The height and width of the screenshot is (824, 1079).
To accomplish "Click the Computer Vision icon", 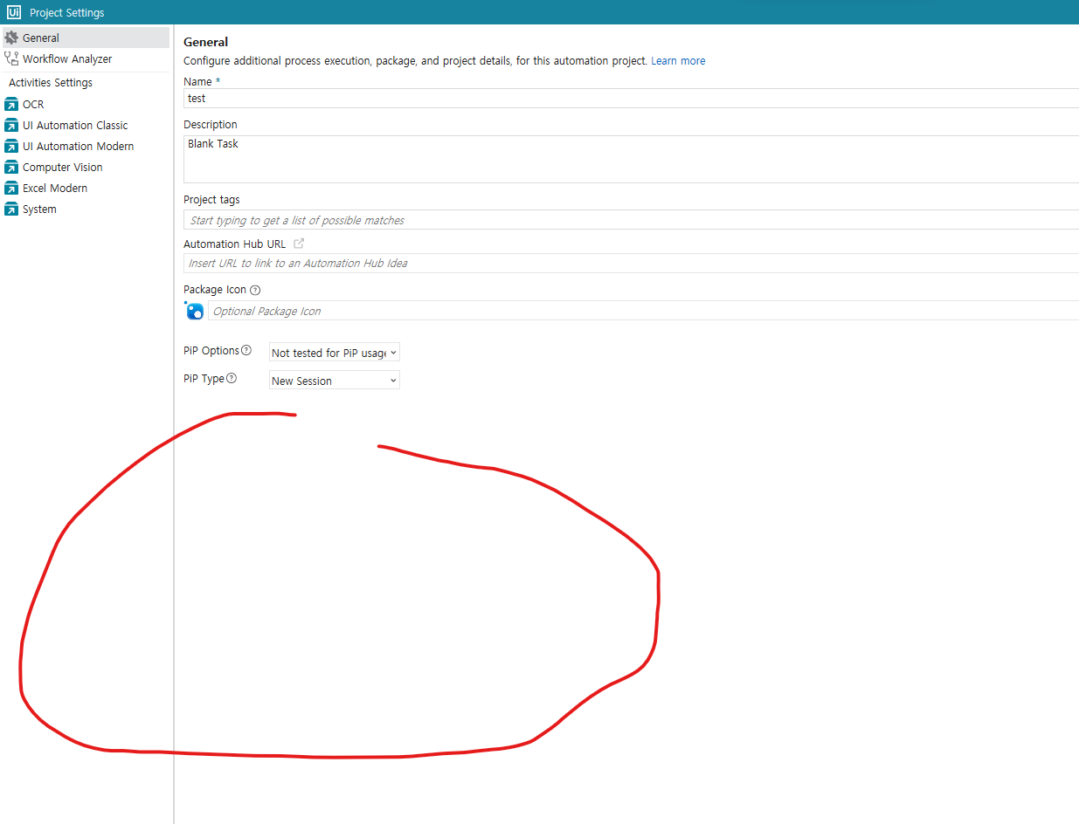I will click(x=11, y=167).
